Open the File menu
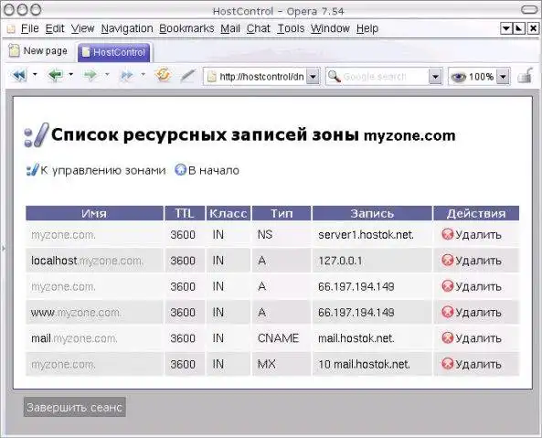 (x=30, y=28)
